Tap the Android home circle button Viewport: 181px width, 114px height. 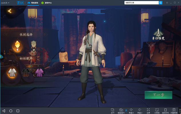pyautogui.click(x=11, y=111)
